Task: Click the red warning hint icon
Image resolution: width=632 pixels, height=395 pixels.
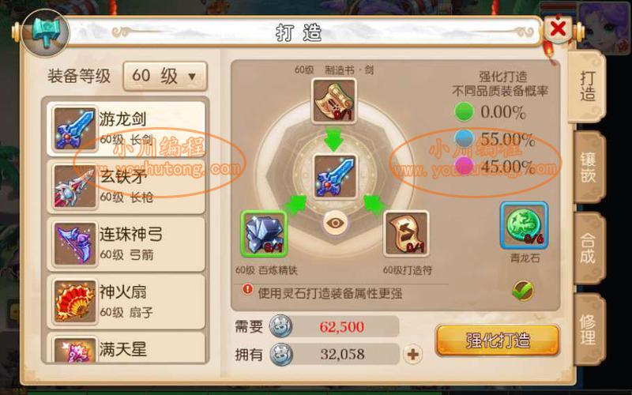Action: [247, 289]
